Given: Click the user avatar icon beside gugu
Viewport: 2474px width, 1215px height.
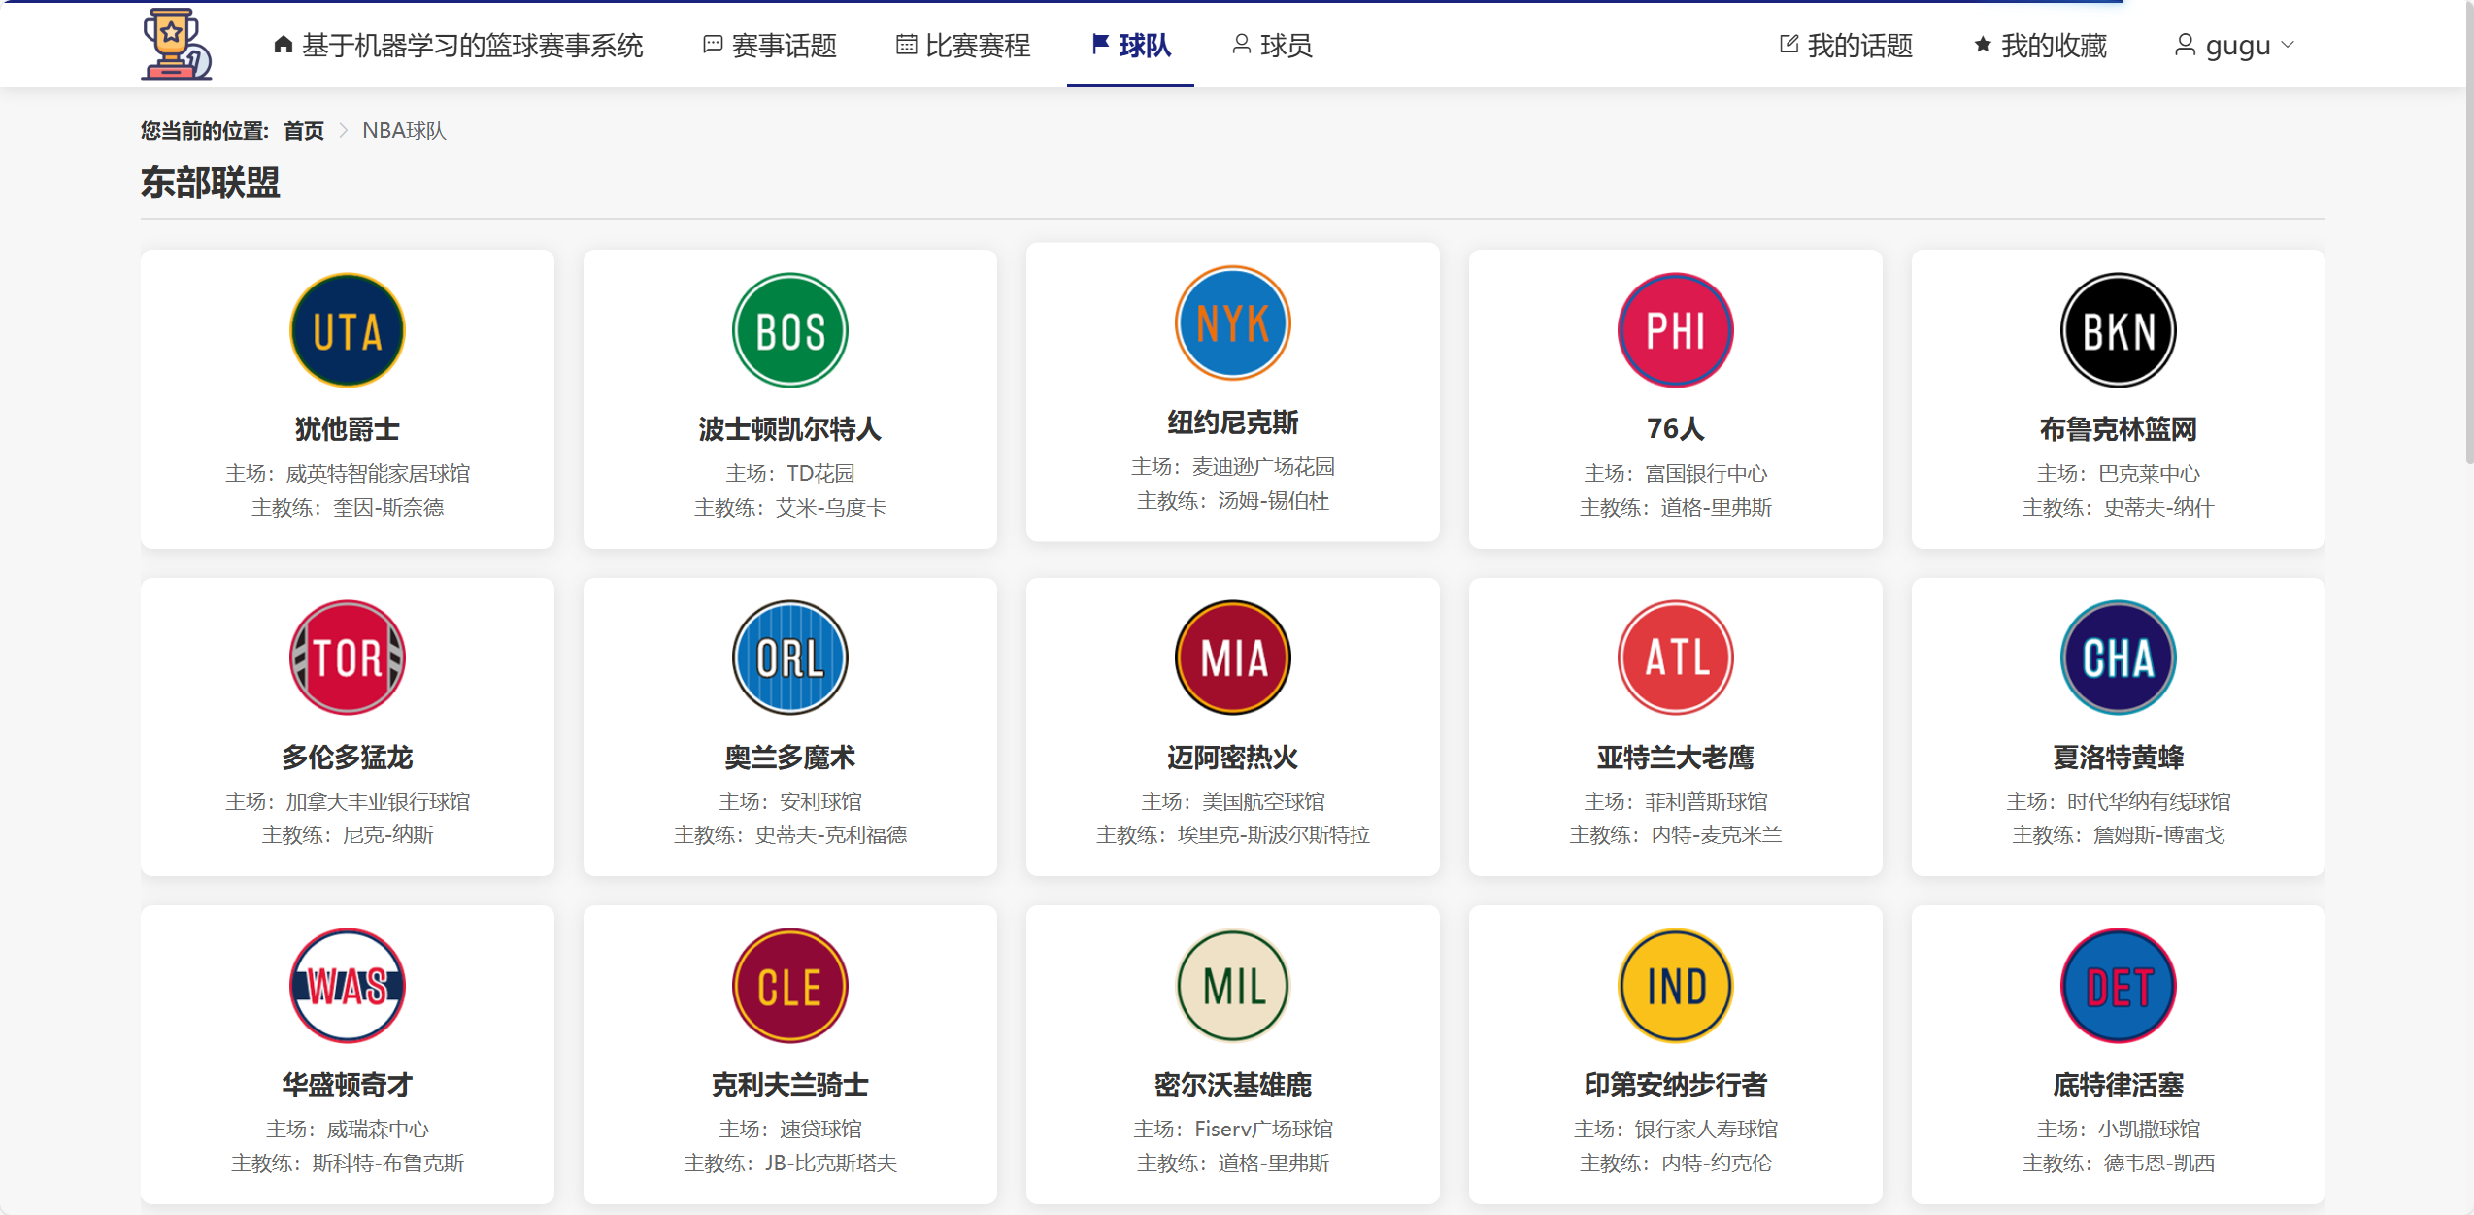Looking at the screenshot, I should pos(2185,45).
